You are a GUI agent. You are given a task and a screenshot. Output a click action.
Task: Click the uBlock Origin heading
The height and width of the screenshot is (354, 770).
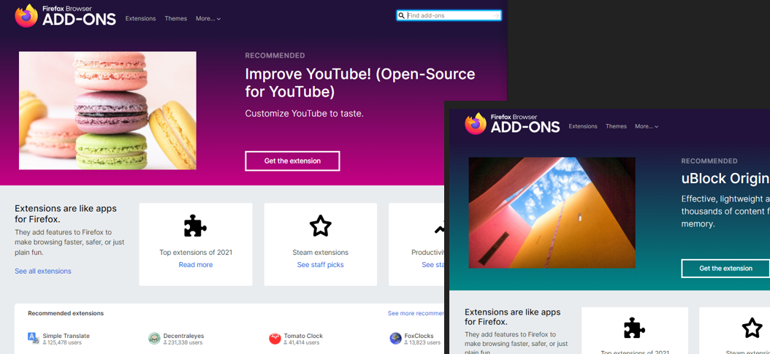pyautogui.click(x=725, y=178)
